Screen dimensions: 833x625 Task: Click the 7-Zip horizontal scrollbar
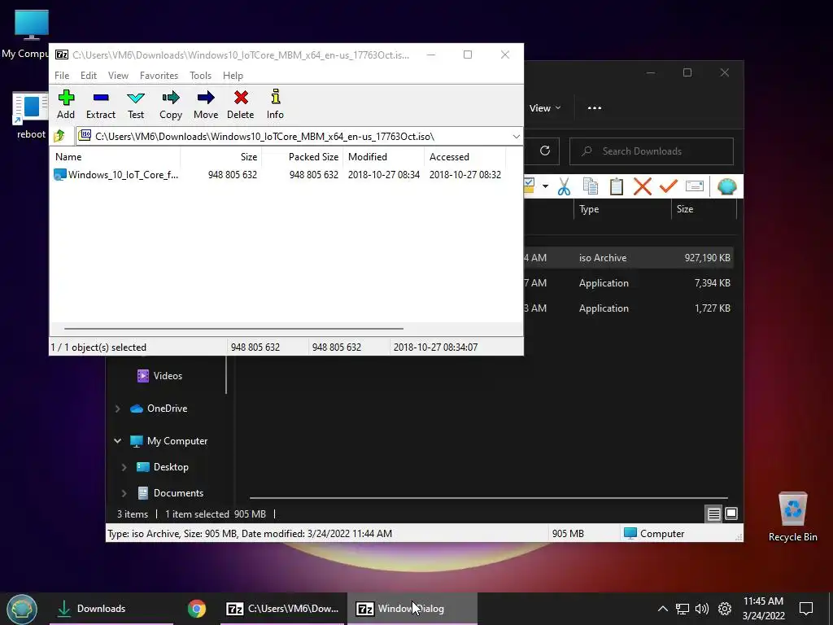233,329
